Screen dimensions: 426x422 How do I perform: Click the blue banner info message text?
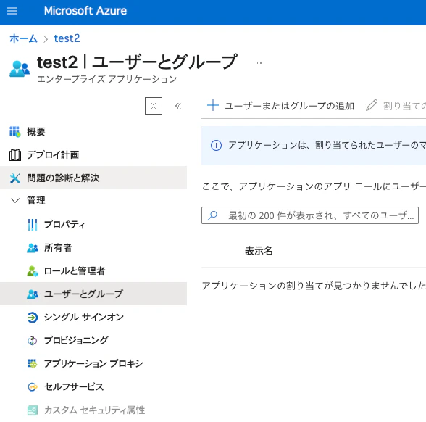click(327, 145)
